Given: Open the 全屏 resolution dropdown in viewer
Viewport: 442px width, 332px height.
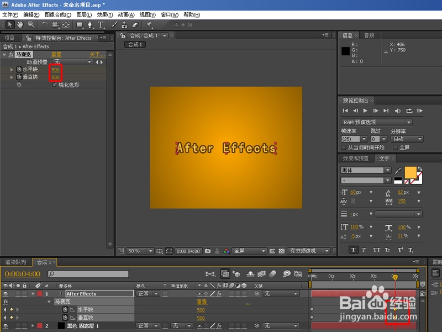Looking at the screenshot, I should point(249,251).
